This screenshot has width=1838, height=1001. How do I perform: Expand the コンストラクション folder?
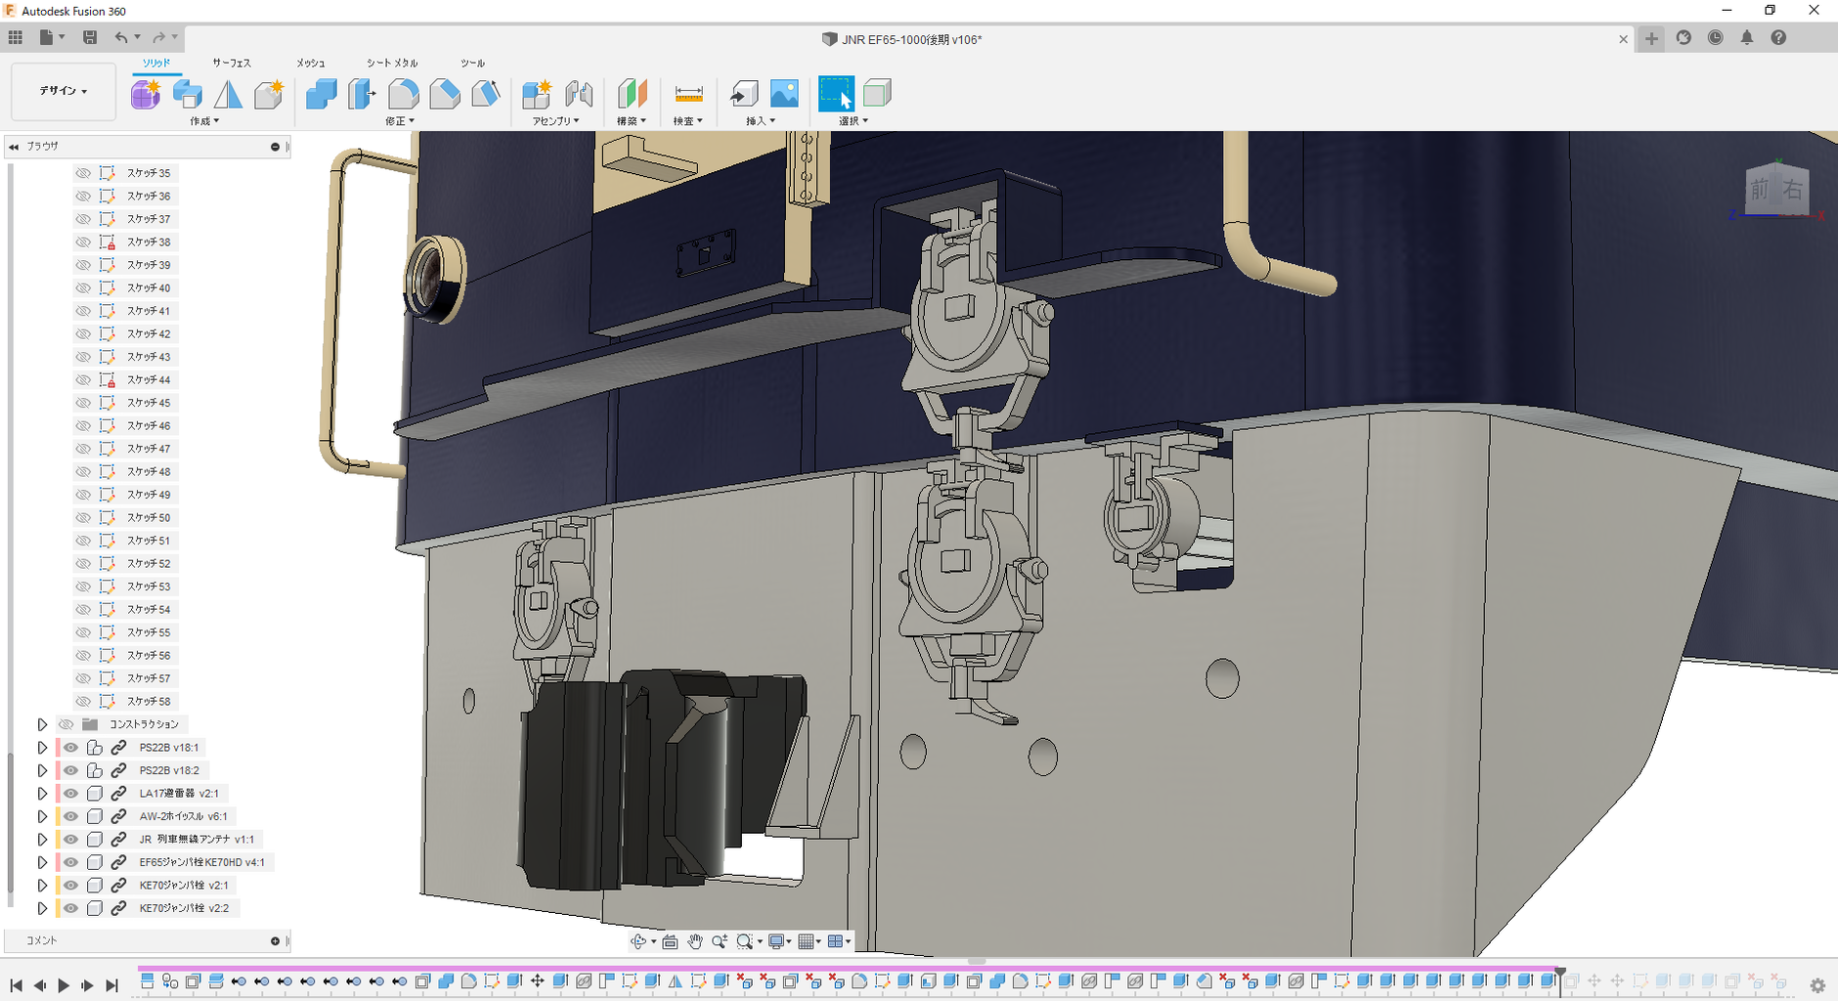42,724
